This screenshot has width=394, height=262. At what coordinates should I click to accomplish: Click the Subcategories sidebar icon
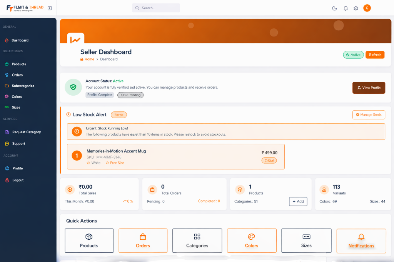tap(7, 86)
